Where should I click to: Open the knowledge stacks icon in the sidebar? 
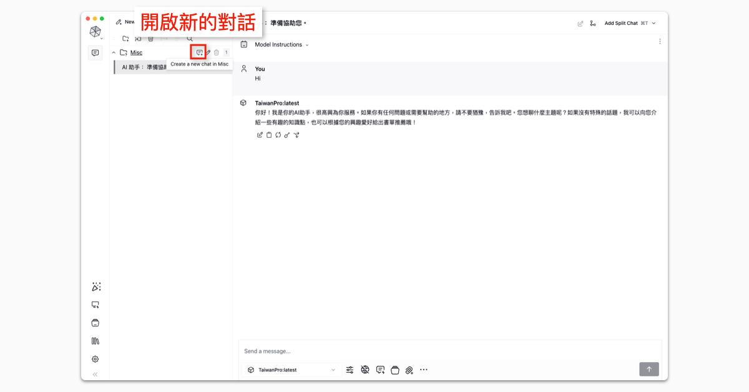95,323
